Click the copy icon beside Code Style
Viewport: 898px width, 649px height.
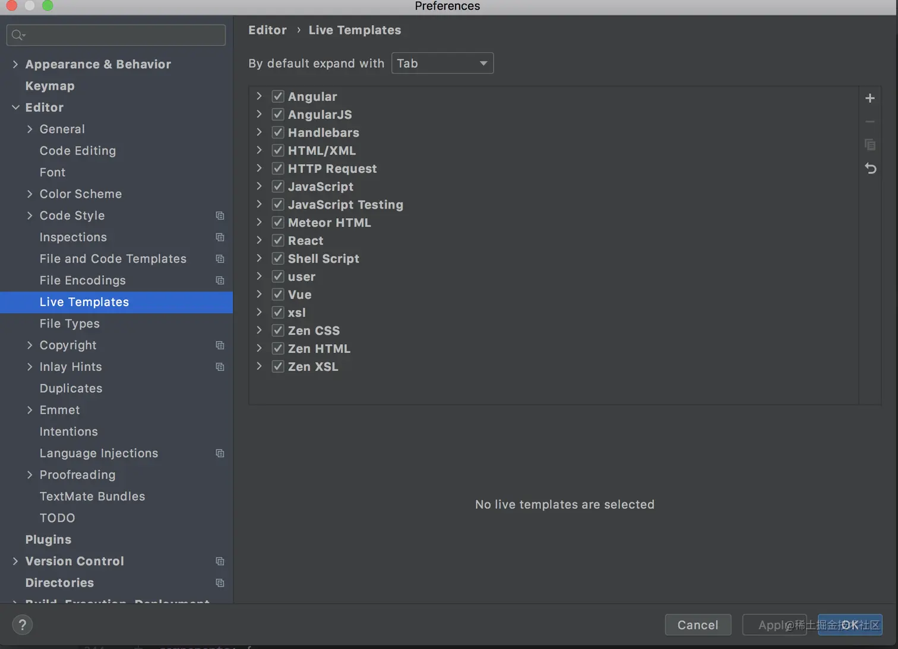(220, 216)
